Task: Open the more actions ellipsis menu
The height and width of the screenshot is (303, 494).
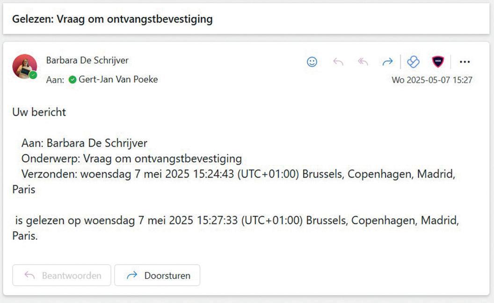Action: [465, 62]
